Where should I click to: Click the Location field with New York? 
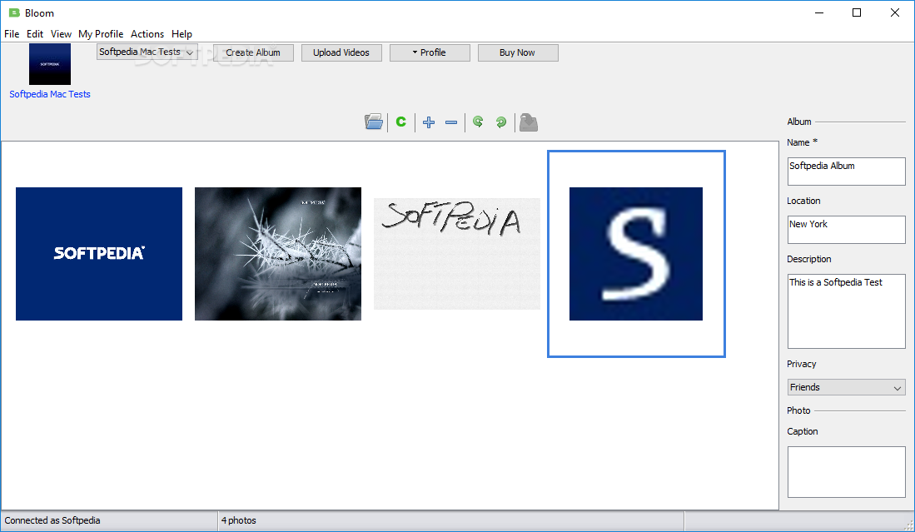pos(846,230)
